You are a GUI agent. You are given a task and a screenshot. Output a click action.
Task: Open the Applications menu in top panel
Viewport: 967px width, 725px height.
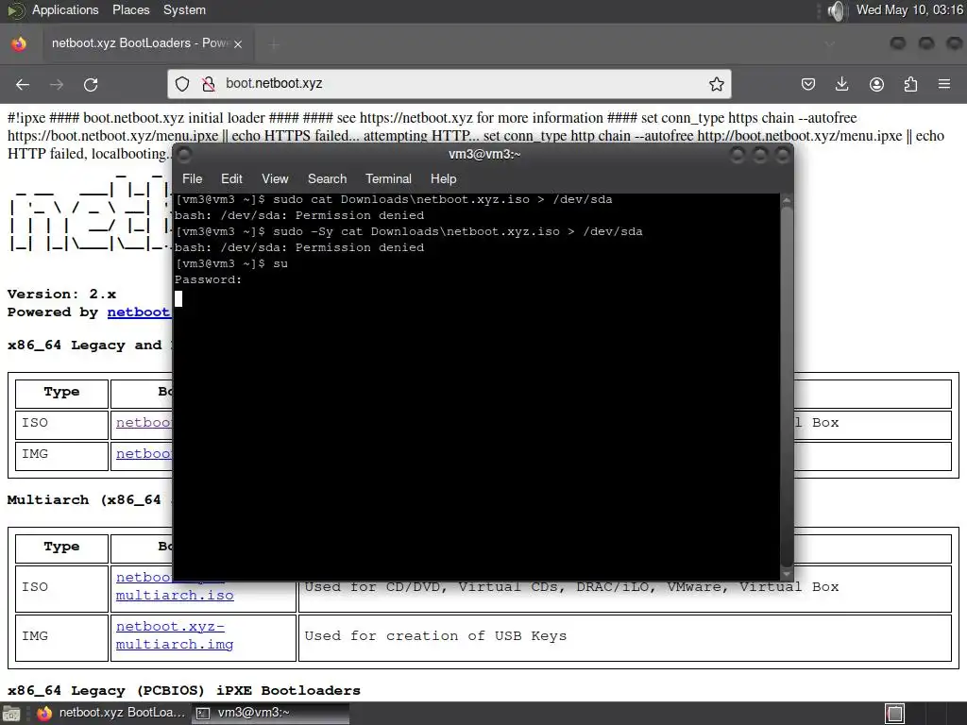coord(65,9)
